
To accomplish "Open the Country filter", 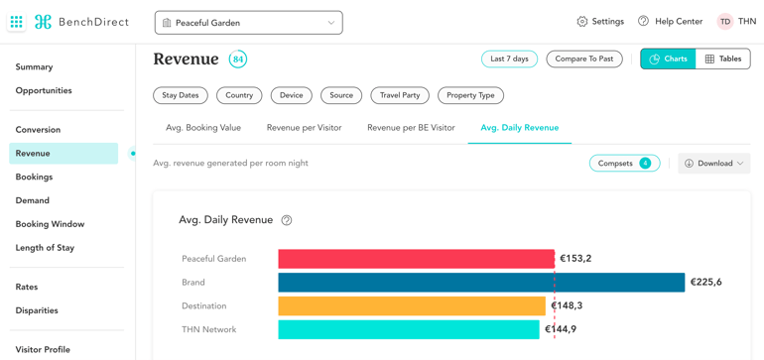I will pyautogui.click(x=239, y=95).
